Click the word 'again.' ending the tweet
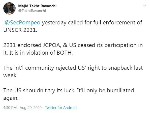This screenshot has height=113, width=150. click(x=11, y=98)
